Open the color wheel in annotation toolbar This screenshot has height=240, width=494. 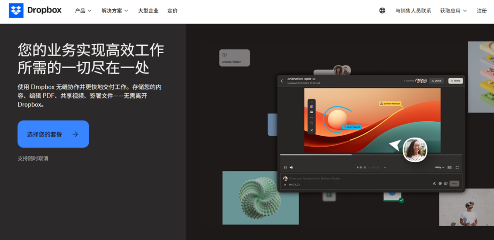coord(312,107)
